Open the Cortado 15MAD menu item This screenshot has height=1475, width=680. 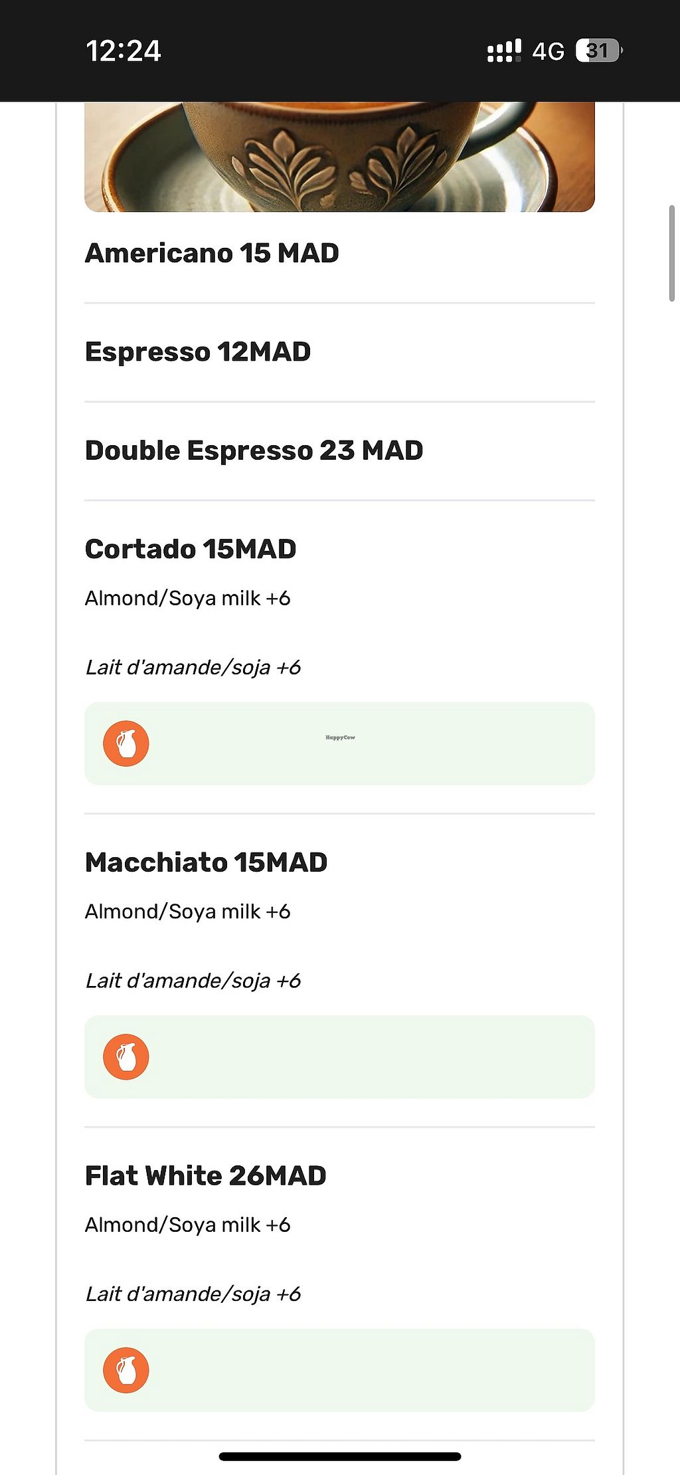point(191,549)
